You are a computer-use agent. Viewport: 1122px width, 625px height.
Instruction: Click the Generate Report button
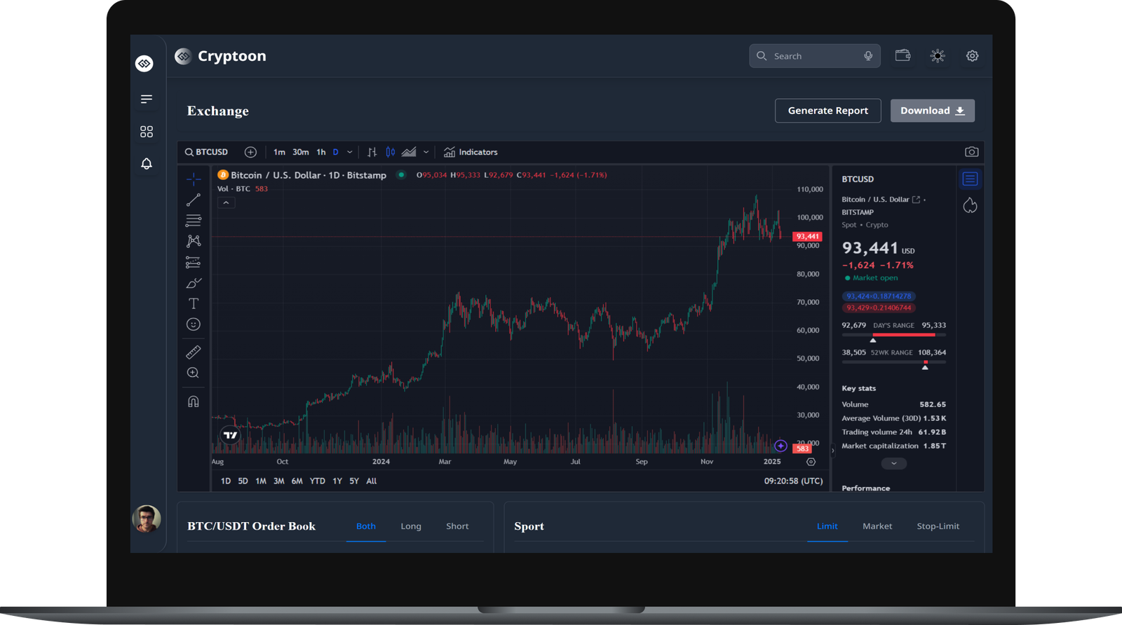[827, 111]
